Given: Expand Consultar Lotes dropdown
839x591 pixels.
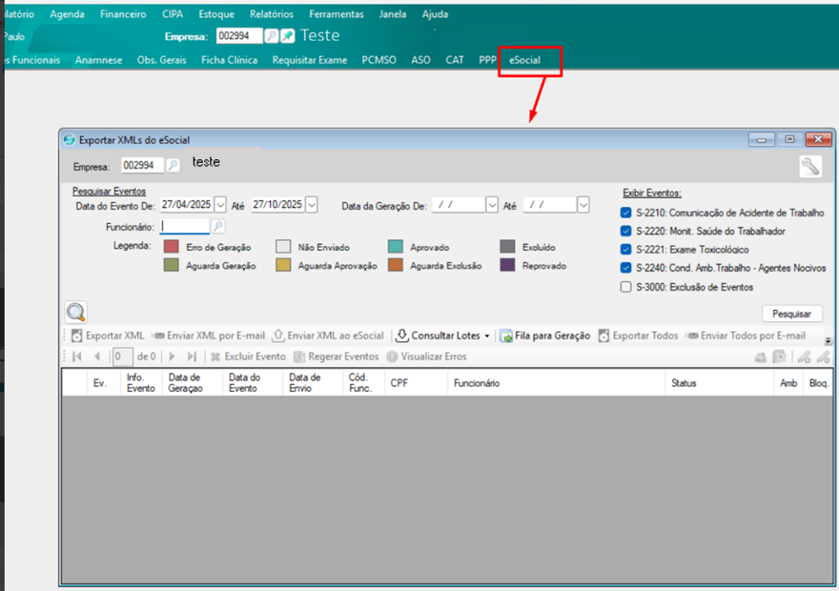Looking at the screenshot, I should (x=487, y=336).
